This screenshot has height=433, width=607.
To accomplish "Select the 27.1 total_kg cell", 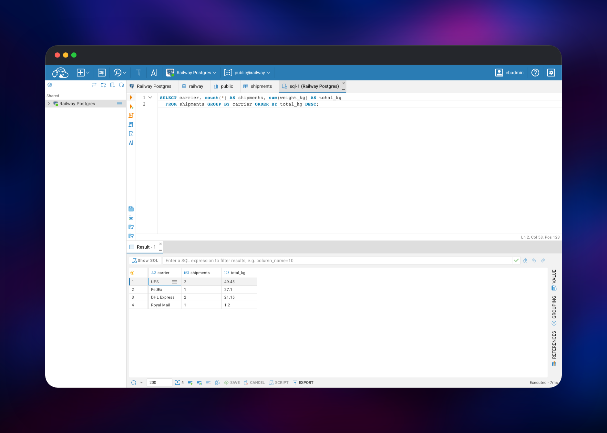I will [x=239, y=290].
